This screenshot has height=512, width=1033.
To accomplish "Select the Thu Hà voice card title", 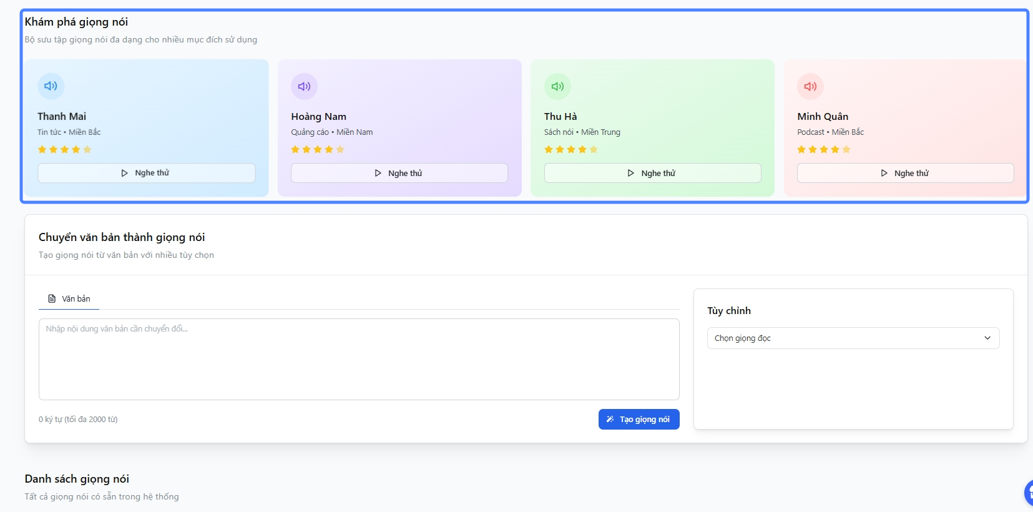I will pyautogui.click(x=561, y=116).
